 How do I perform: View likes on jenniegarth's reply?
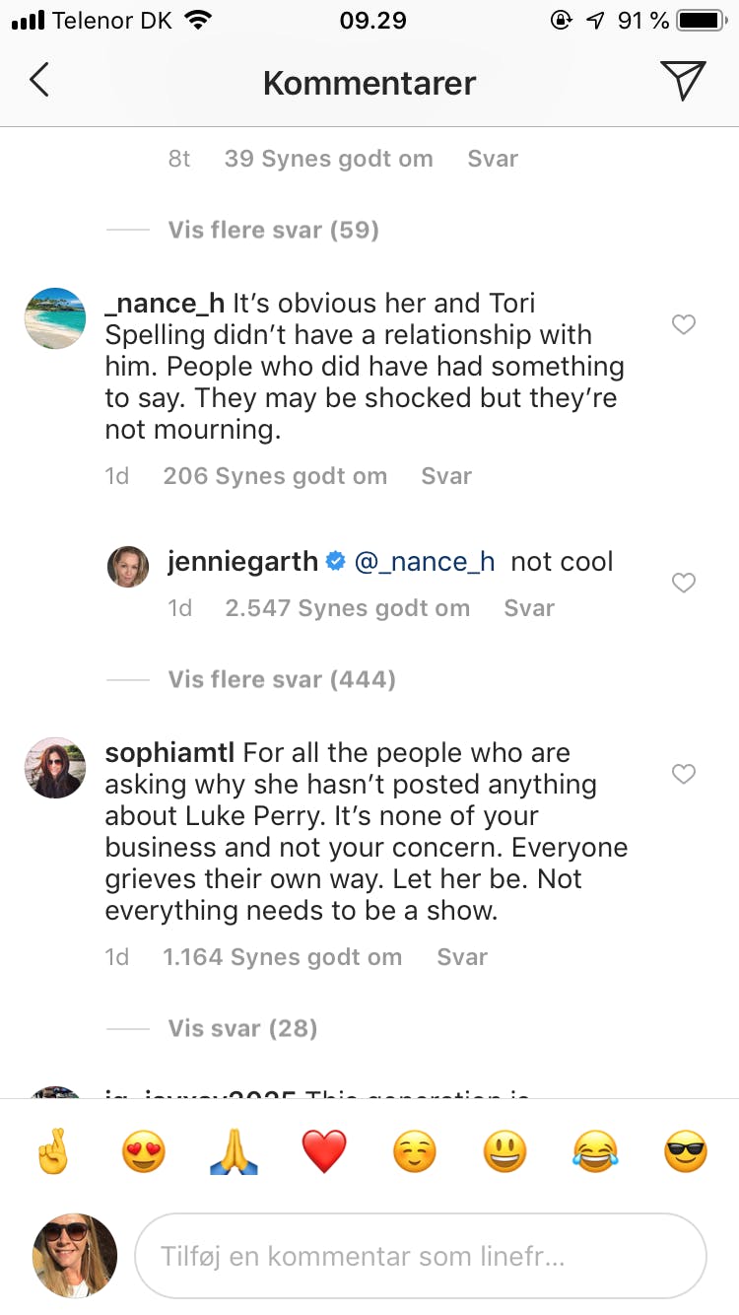[x=347, y=608]
